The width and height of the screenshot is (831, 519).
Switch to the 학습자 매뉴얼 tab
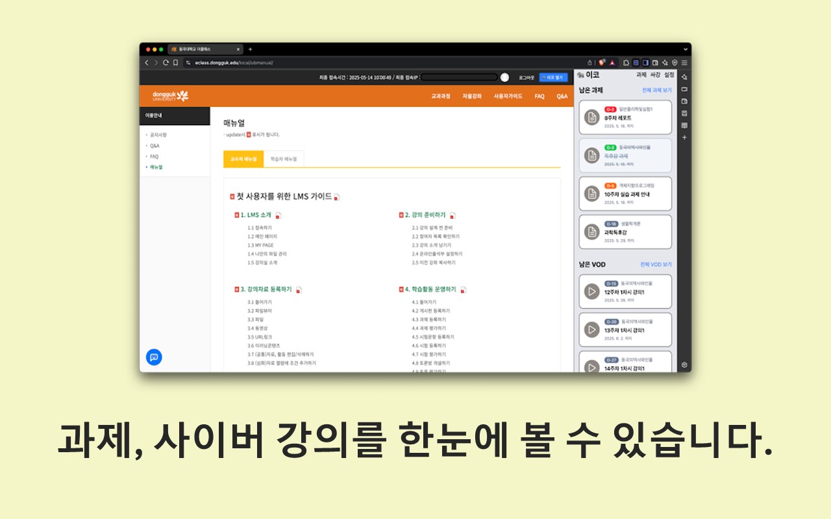click(x=284, y=158)
